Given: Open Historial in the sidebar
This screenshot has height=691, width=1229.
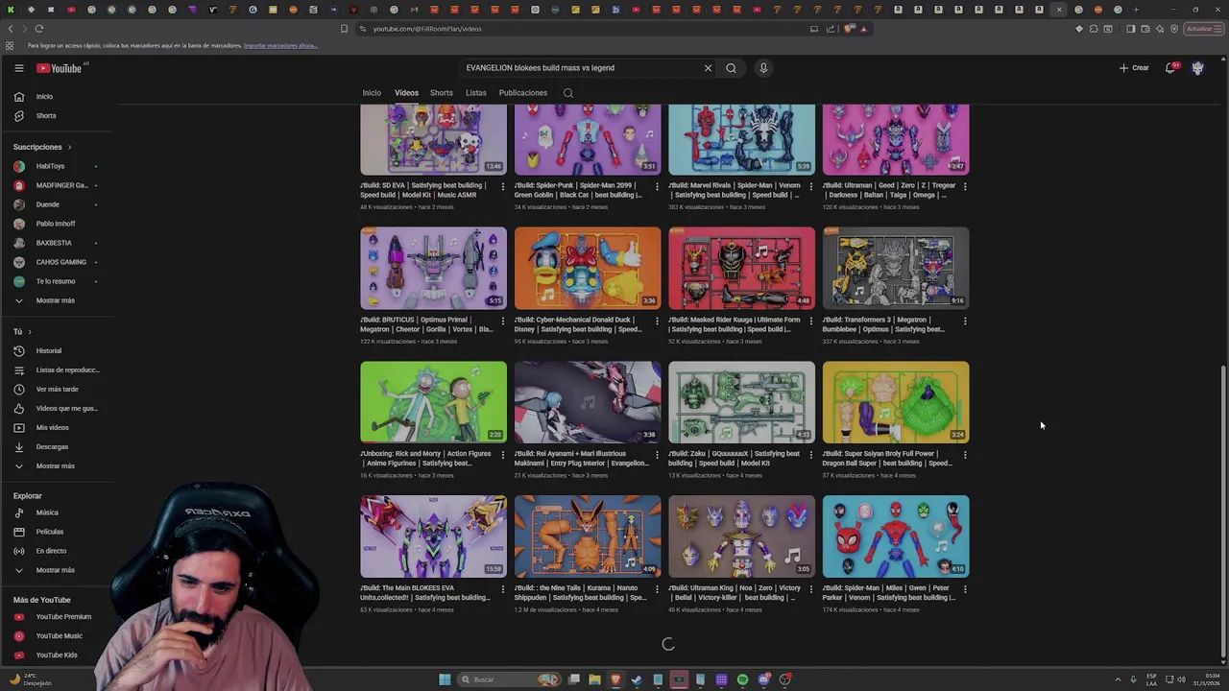Looking at the screenshot, I should coord(58,350).
